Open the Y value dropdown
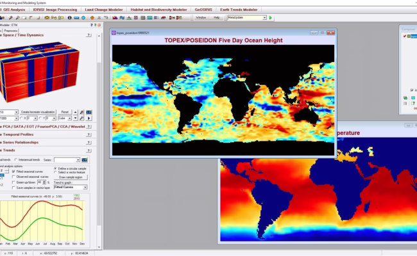This screenshot has width=417, height=256. [x=54, y=118]
